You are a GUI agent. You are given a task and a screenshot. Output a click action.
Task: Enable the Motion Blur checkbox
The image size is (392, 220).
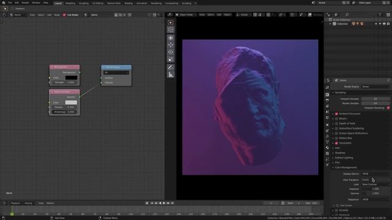click(336, 138)
